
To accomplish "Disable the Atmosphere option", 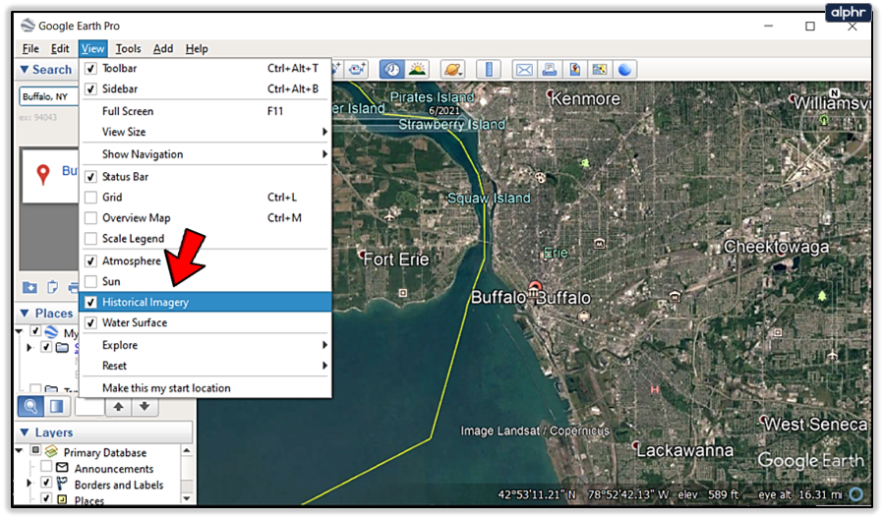I will [90, 260].
